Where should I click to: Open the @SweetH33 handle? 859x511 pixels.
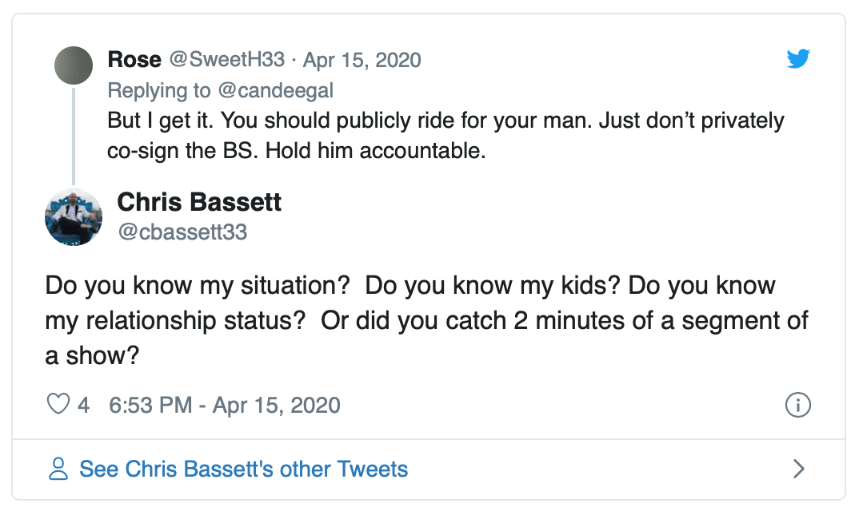click(226, 60)
